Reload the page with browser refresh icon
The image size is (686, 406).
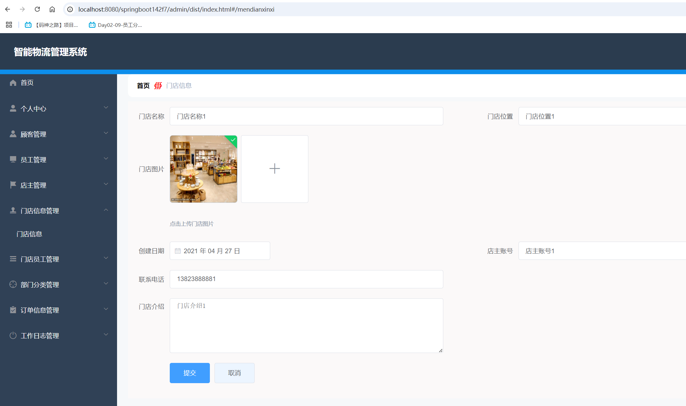click(37, 9)
